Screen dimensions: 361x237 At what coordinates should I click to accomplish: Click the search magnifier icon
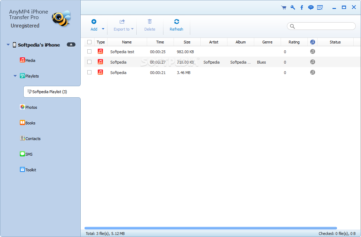[292, 26]
